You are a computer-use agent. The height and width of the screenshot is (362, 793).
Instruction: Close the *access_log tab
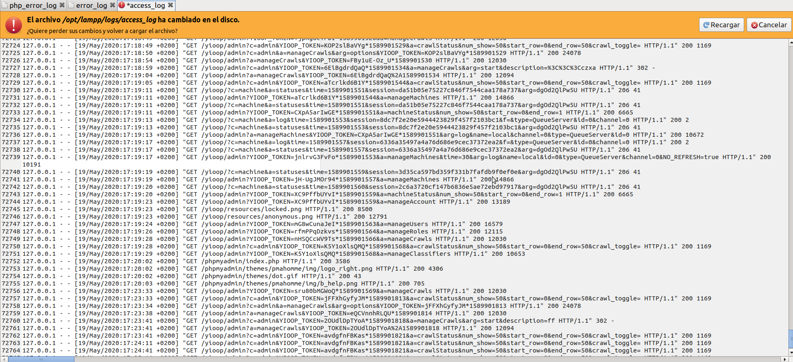click(171, 5)
